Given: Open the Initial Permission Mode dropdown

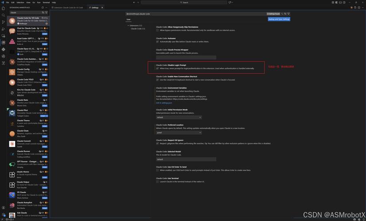Looking at the screenshot, I should (179, 118).
